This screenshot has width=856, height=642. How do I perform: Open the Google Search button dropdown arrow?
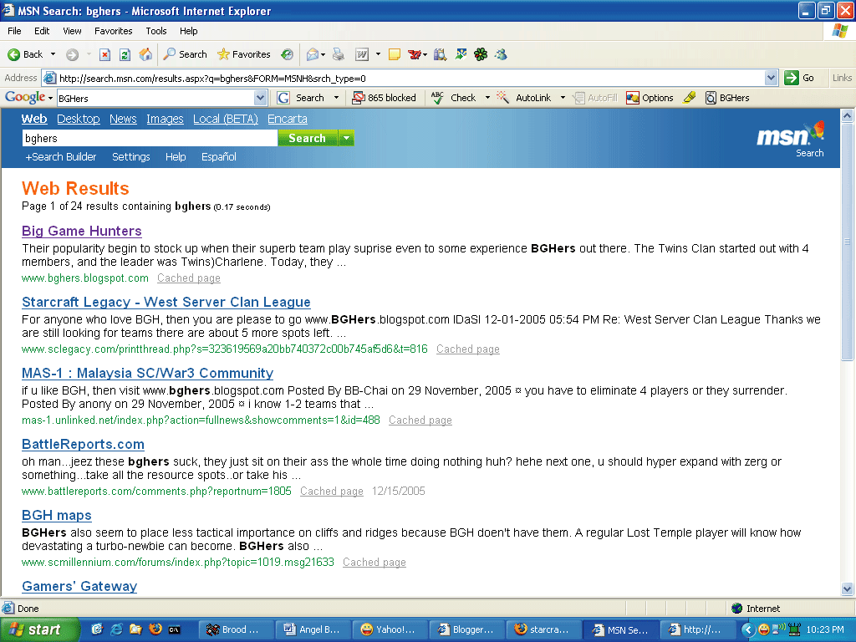click(x=336, y=98)
